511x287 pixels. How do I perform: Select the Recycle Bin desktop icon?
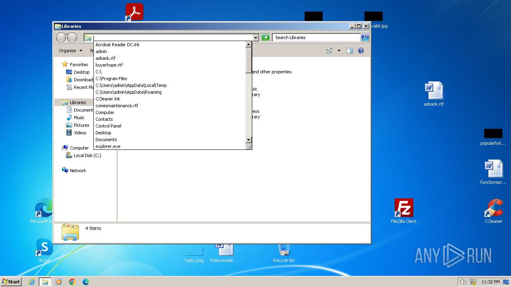click(x=284, y=253)
